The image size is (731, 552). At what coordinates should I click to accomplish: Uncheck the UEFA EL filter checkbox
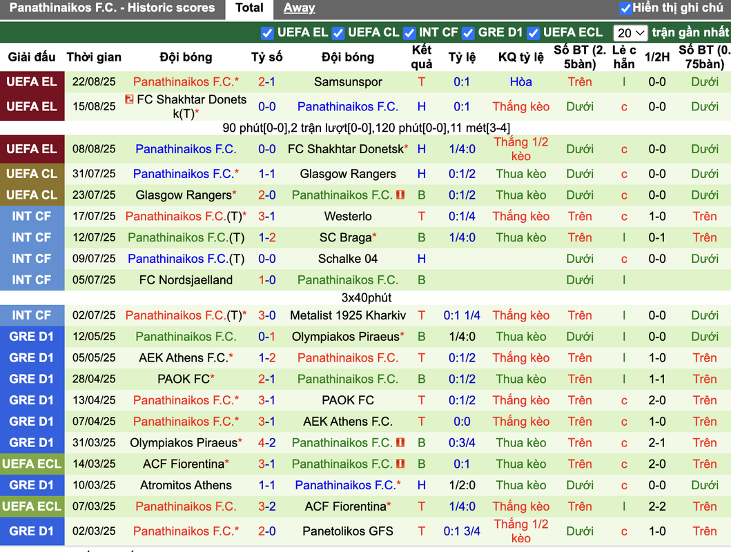(x=267, y=33)
